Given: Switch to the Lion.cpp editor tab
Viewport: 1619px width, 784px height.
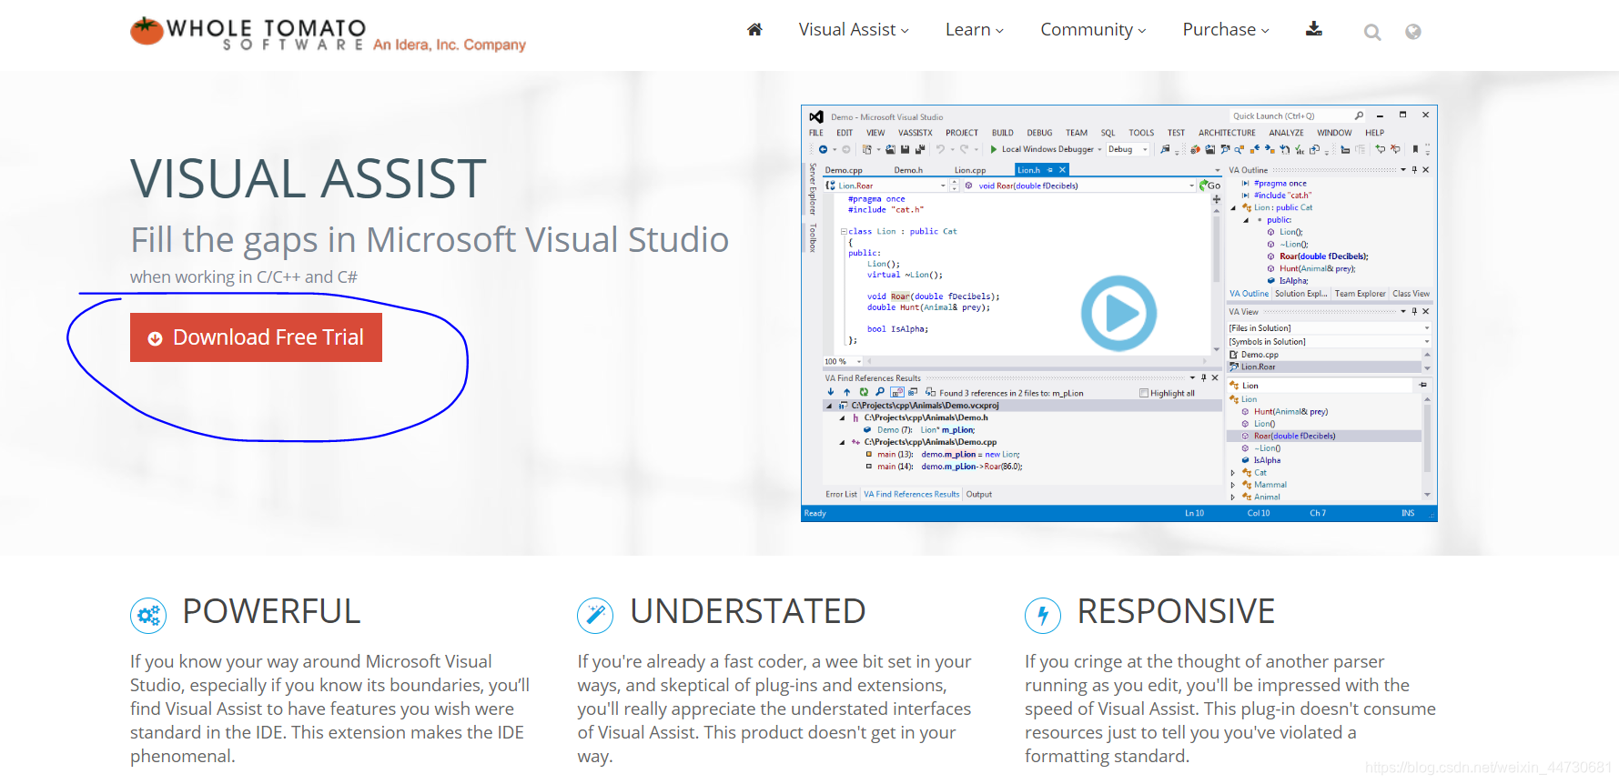Looking at the screenshot, I should click(970, 170).
